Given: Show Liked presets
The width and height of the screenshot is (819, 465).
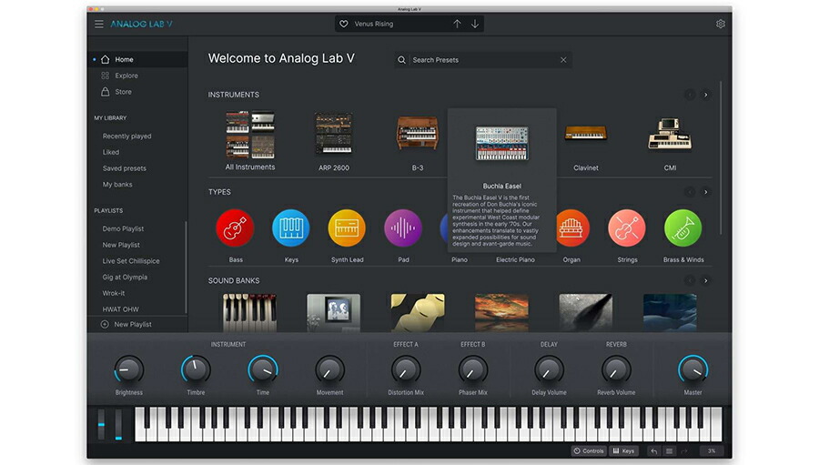Looking at the screenshot, I should 111,153.
